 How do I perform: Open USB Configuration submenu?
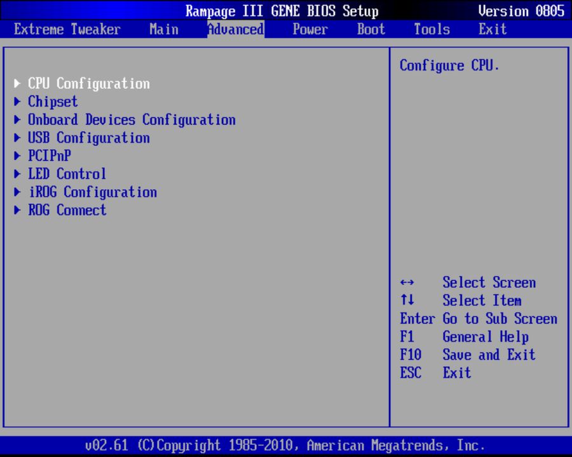88,138
